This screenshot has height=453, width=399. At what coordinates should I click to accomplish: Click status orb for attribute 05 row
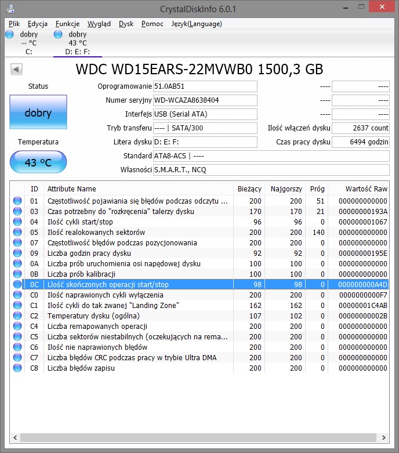(17, 232)
